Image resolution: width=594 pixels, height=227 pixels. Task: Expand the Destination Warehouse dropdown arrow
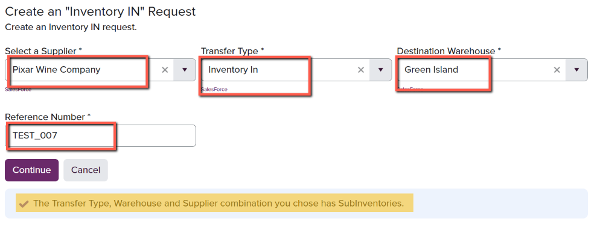pyautogui.click(x=576, y=70)
